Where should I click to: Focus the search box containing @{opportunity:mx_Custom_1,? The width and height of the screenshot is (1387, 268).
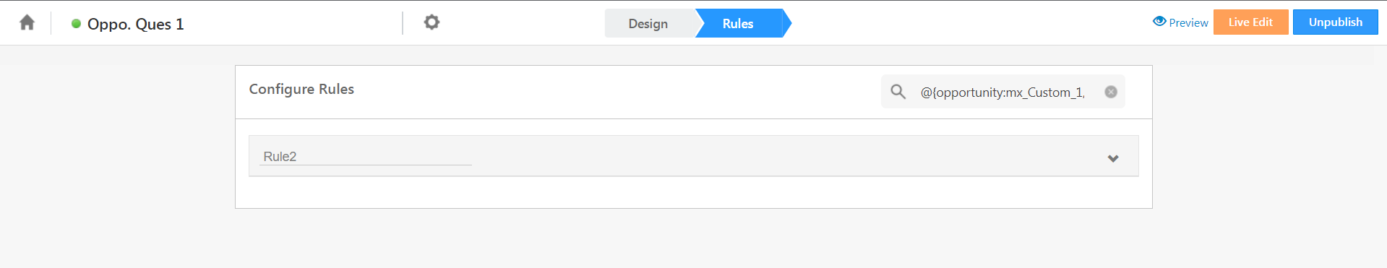click(1002, 92)
